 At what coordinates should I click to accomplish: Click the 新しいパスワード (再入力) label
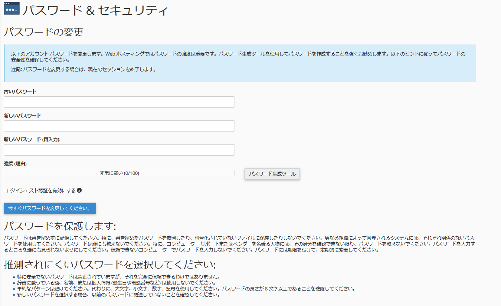[32, 139]
